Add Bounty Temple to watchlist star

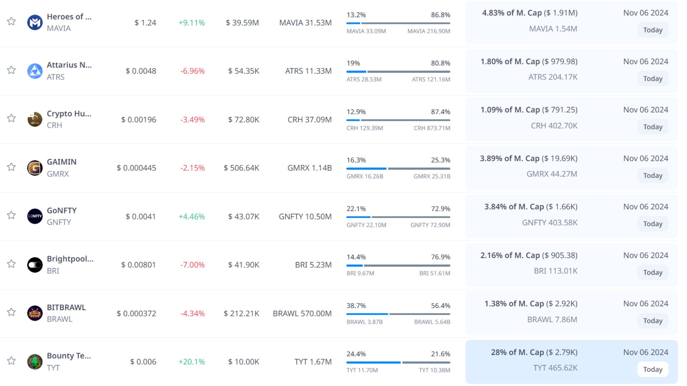point(11,361)
